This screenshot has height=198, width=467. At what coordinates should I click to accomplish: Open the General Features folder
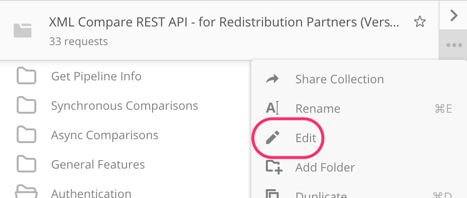click(x=98, y=165)
